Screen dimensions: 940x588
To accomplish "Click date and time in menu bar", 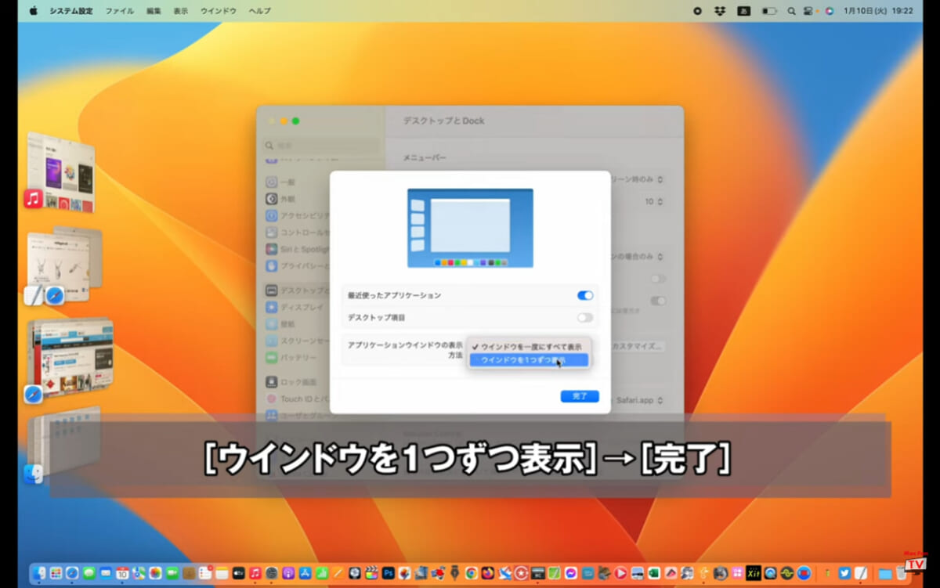I will [878, 11].
